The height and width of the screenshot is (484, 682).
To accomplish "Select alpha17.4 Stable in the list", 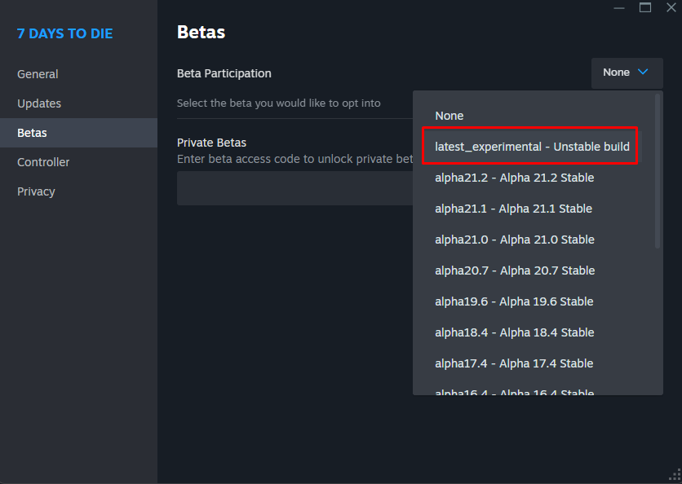I will tap(514, 363).
